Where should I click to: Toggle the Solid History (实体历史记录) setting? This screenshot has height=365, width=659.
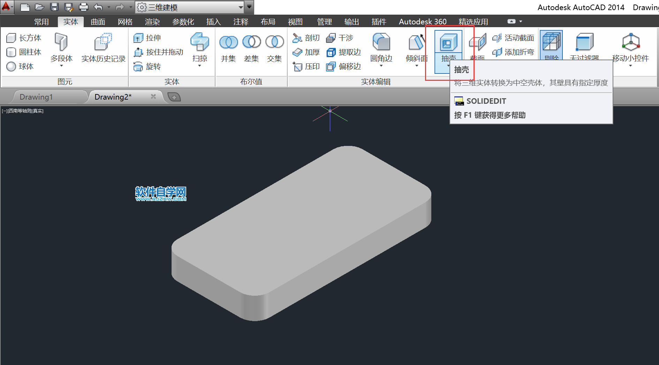coord(103,43)
